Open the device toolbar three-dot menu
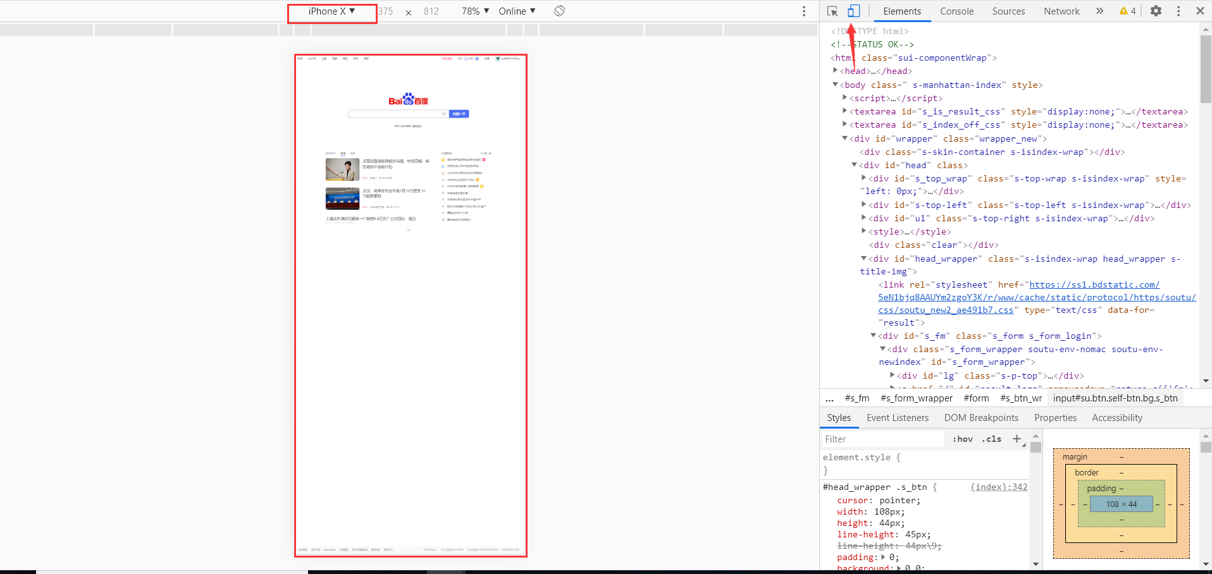The image size is (1212, 574). tap(804, 11)
